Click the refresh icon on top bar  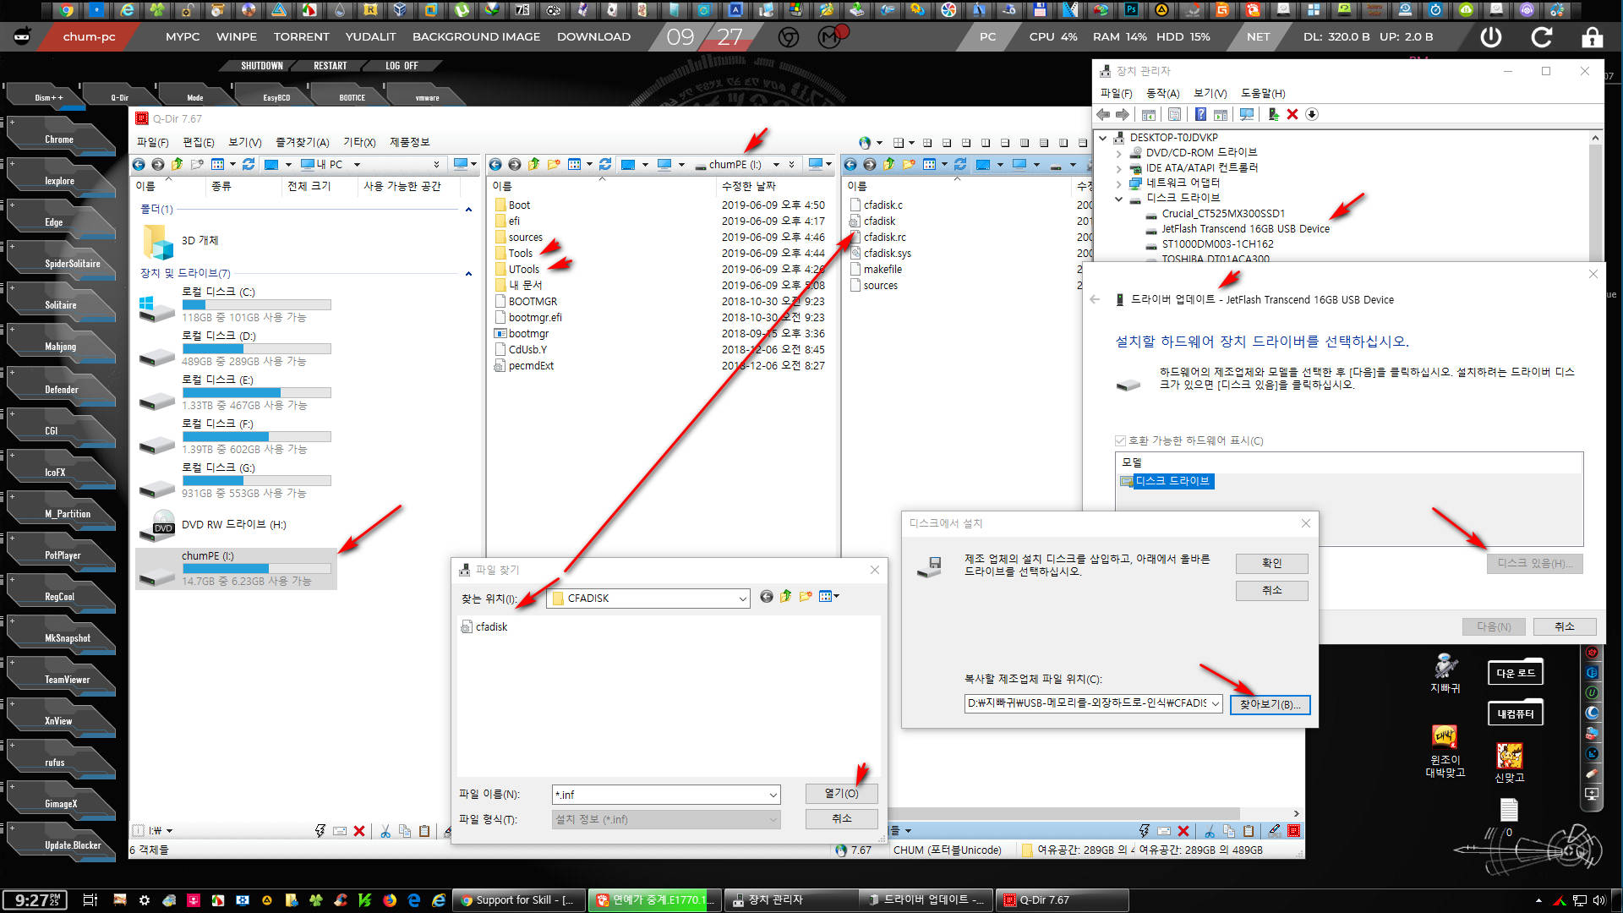(1542, 37)
